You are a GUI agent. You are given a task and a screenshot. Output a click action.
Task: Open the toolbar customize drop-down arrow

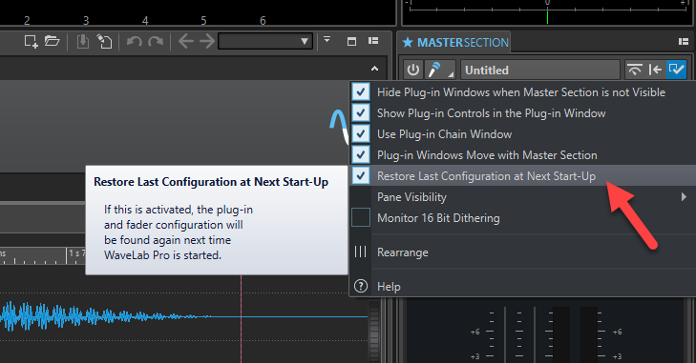[x=327, y=39]
